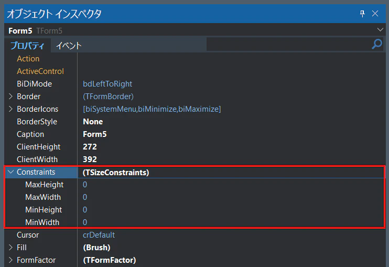Select the MinHeight sub-property
Image resolution: width=389 pixels, height=267 pixels.
44,210
